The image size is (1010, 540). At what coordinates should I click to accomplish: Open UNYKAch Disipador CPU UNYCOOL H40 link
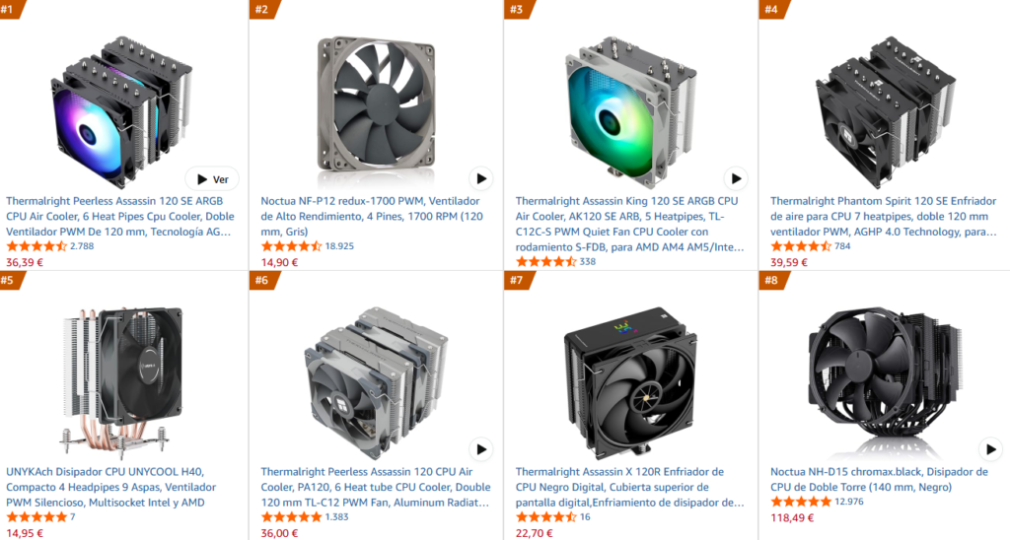click(x=111, y=487)
